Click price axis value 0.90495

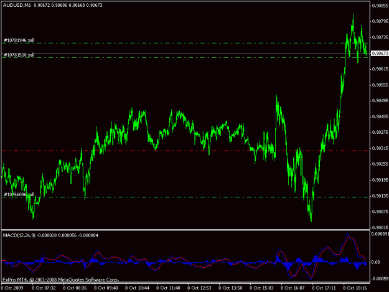pos(380,100)
